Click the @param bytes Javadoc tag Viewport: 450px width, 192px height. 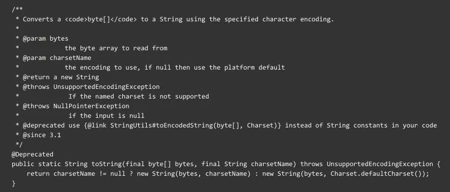tap(45, 39)
